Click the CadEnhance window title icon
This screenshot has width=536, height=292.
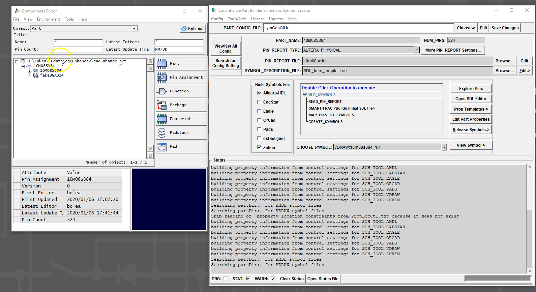(214, 10)
